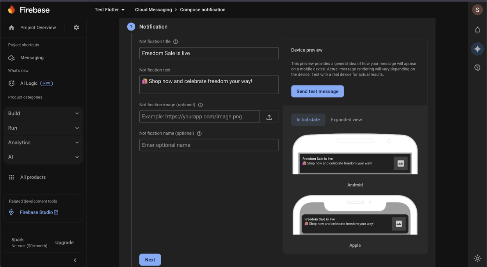
Task: Open the user account avatar S
Action: click(x=477, y=10)
